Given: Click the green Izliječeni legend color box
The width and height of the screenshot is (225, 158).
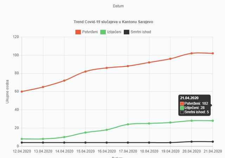Looking at the screenshot, I should [x=103, y=32].
